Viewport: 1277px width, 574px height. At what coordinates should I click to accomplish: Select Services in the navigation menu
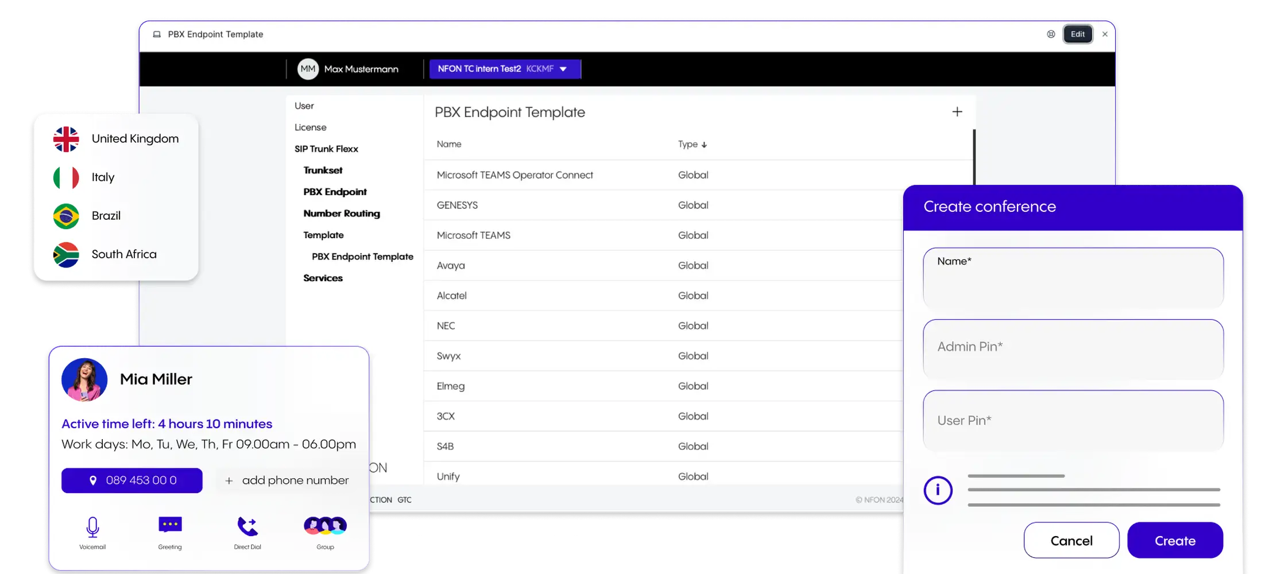point(323,278)
